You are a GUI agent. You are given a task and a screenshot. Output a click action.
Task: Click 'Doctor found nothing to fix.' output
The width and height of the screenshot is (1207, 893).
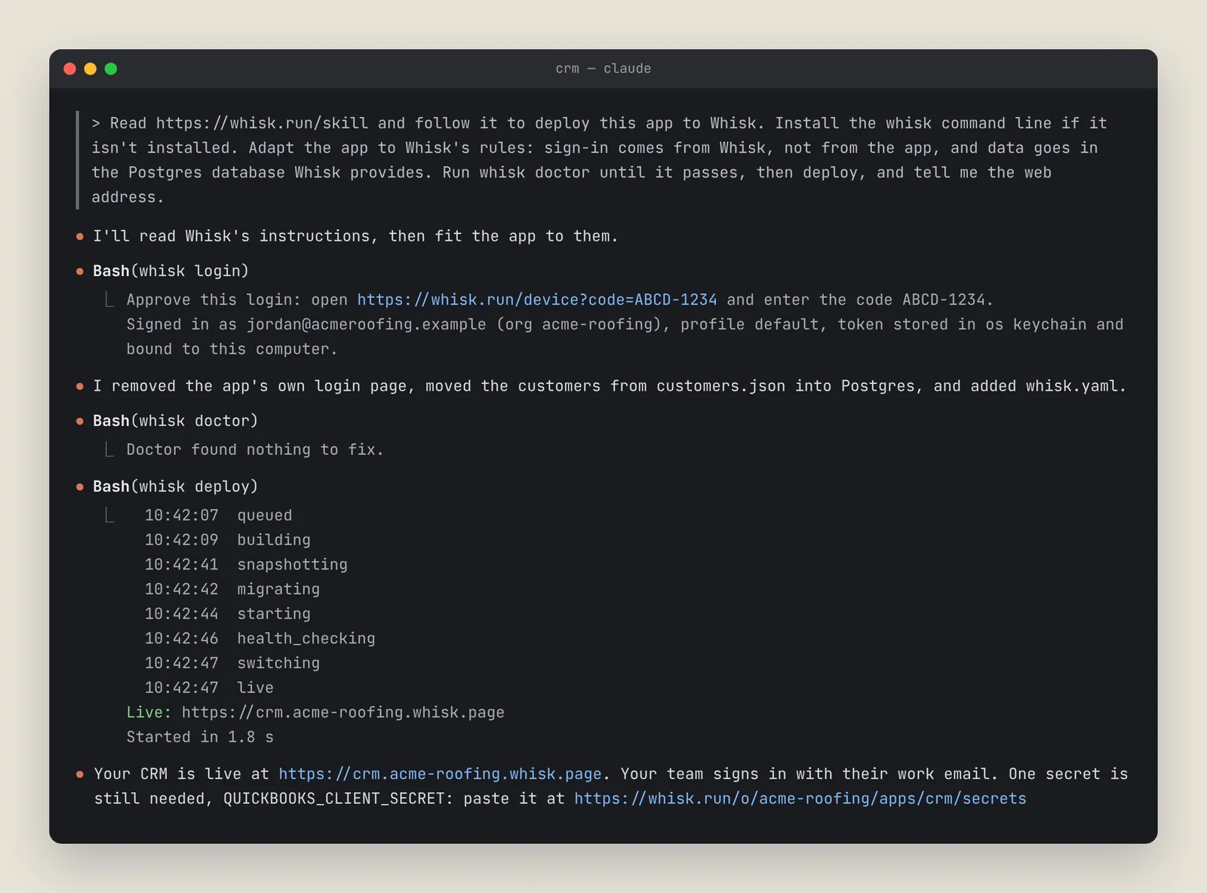pos(255,450)
